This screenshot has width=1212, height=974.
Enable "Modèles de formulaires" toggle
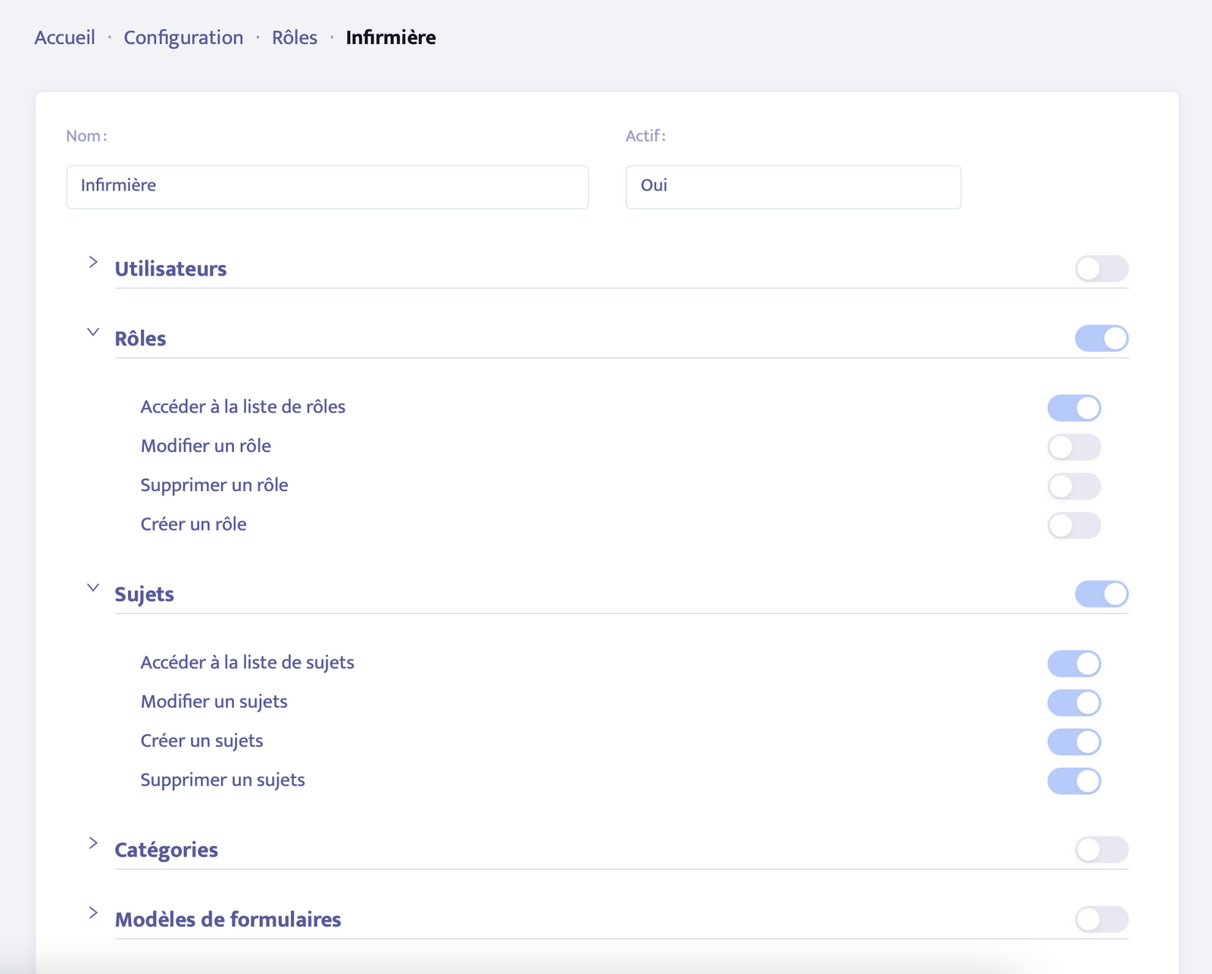point(1103,920)
